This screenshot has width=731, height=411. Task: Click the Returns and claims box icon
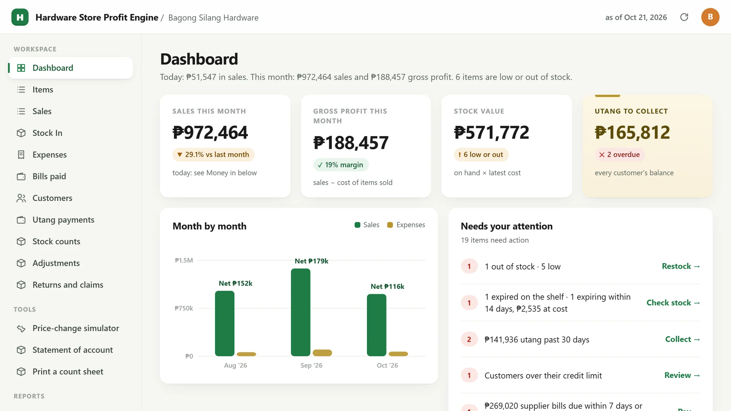(x=21, y=285)
